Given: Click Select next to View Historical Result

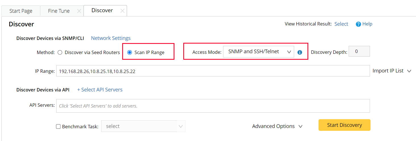Looking at the screenshot, I should (x=341, y=24).
